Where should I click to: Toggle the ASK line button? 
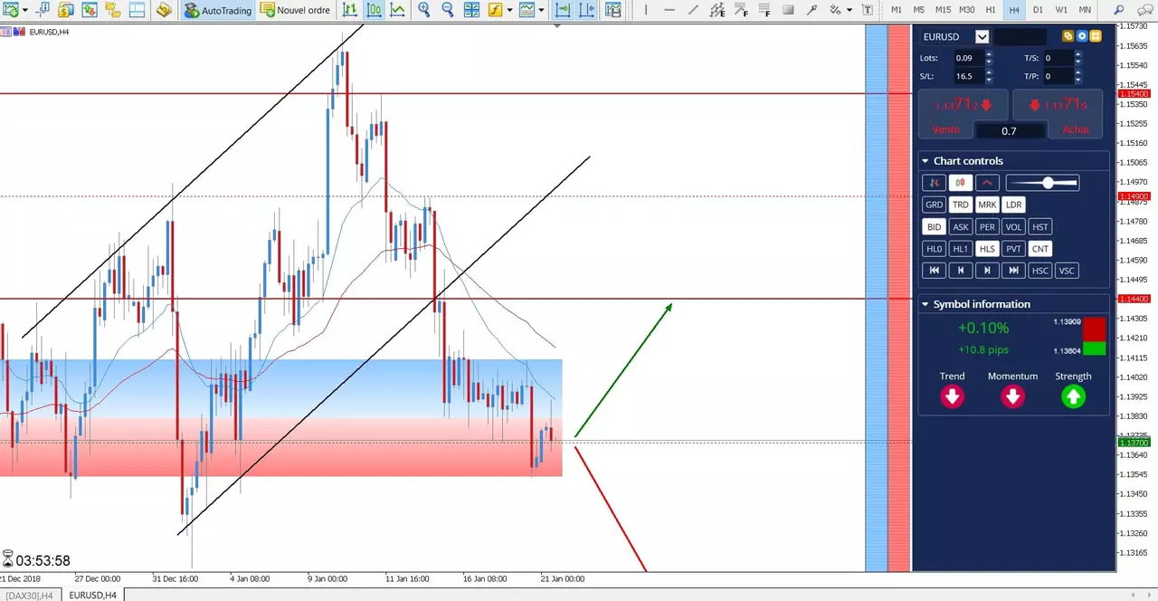tap(960, 227)
